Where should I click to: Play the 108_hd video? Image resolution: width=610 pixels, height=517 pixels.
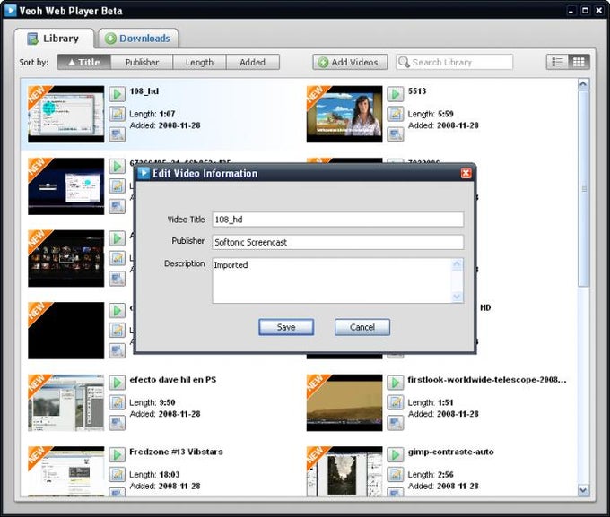click(118, 94)
